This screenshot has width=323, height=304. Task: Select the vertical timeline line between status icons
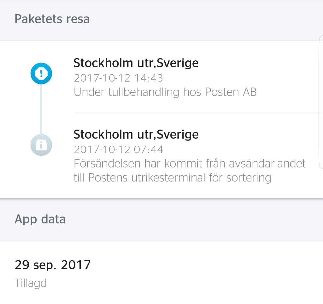pos(41,109)
